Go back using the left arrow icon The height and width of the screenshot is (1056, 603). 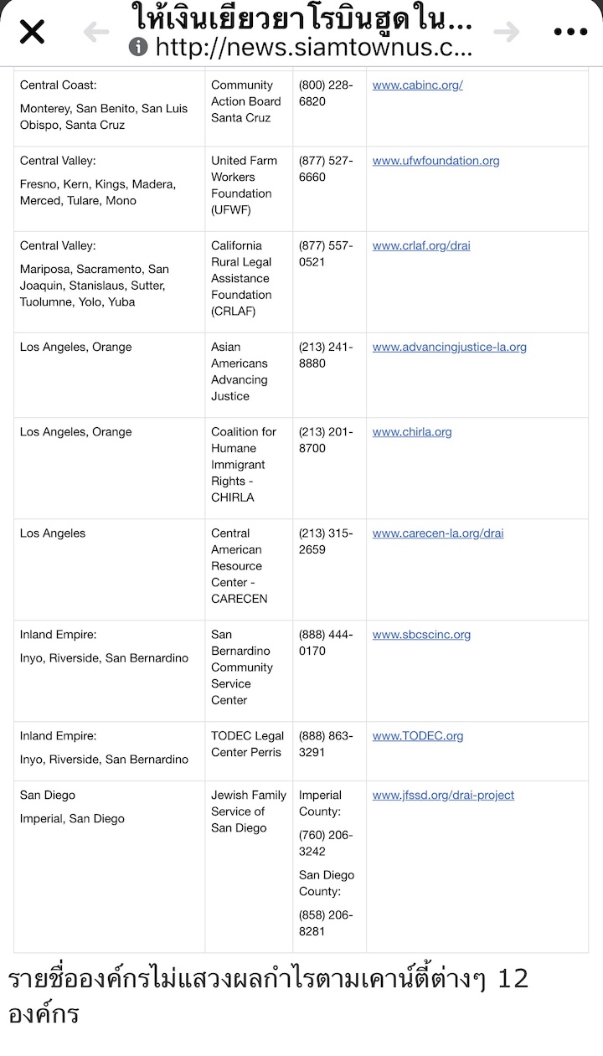point(96,33)
